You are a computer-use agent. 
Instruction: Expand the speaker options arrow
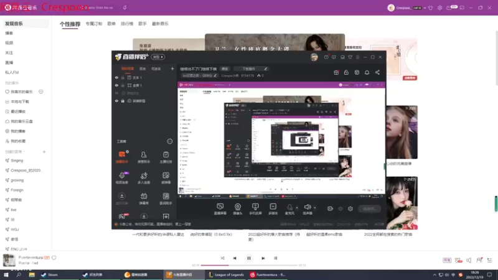pos(315,208)
